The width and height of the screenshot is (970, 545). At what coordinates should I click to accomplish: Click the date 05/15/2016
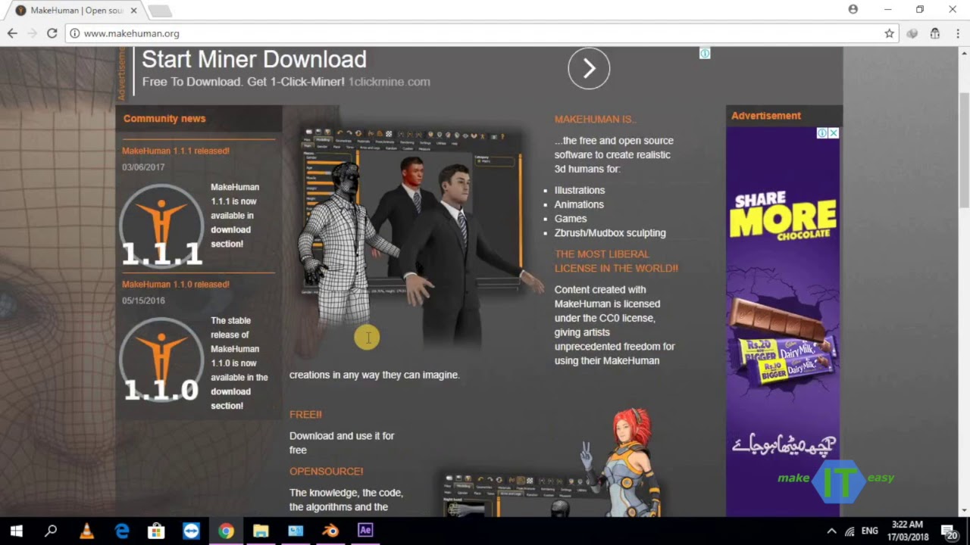click(x=143, y=301)
